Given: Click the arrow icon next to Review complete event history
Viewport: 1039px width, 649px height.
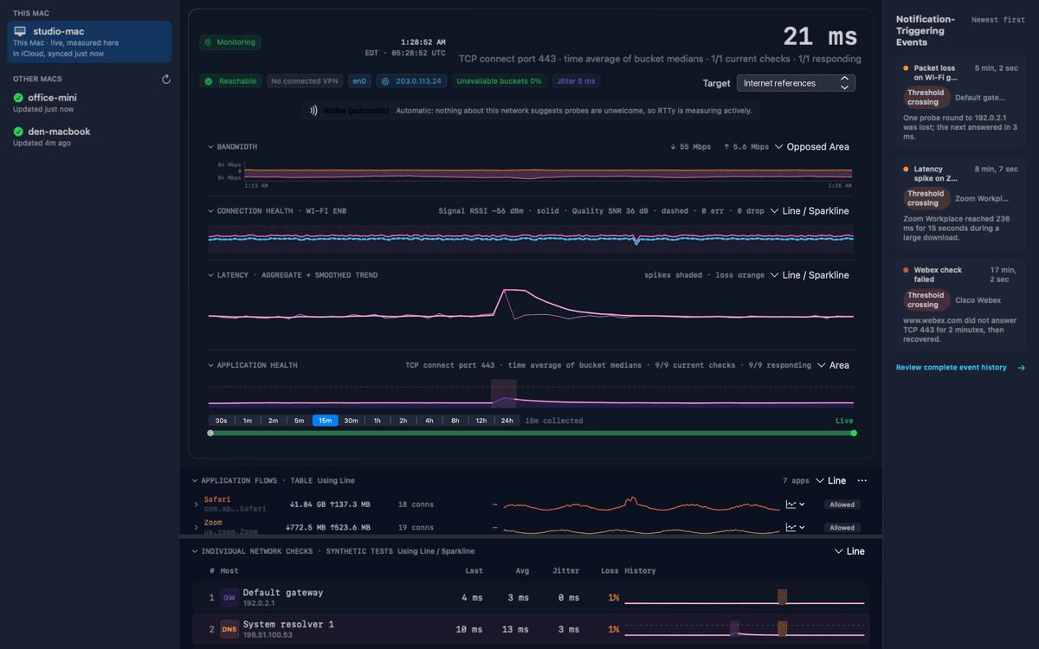Looking at the screenshot, I should (1022, 368).
